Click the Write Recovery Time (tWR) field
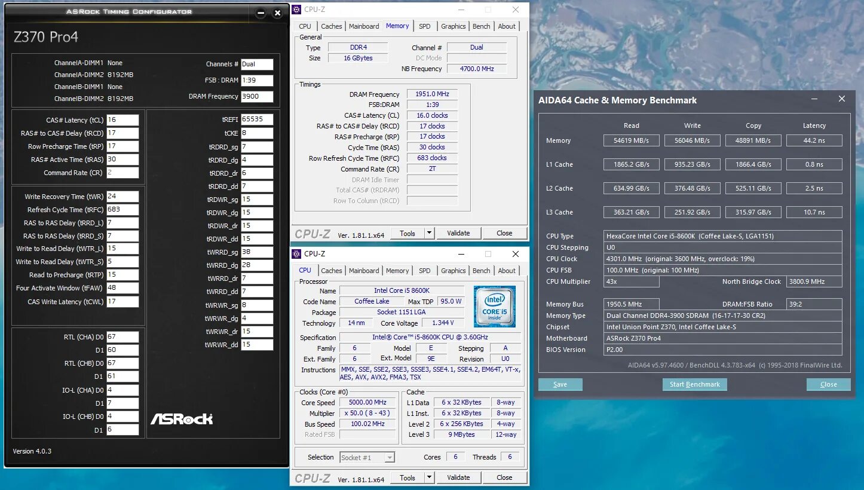864x490 pixels. (122, 197)
